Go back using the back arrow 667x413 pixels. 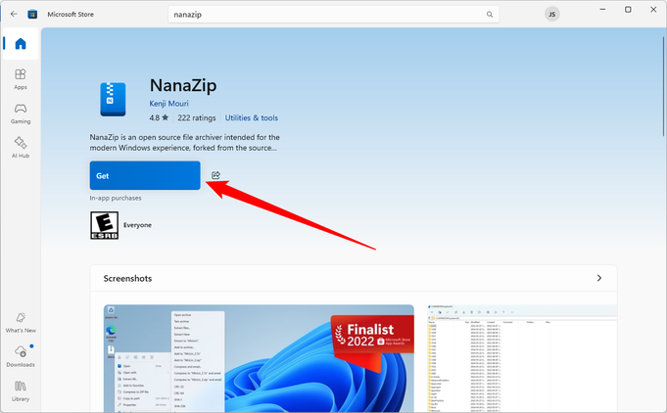tap(14, 14)
